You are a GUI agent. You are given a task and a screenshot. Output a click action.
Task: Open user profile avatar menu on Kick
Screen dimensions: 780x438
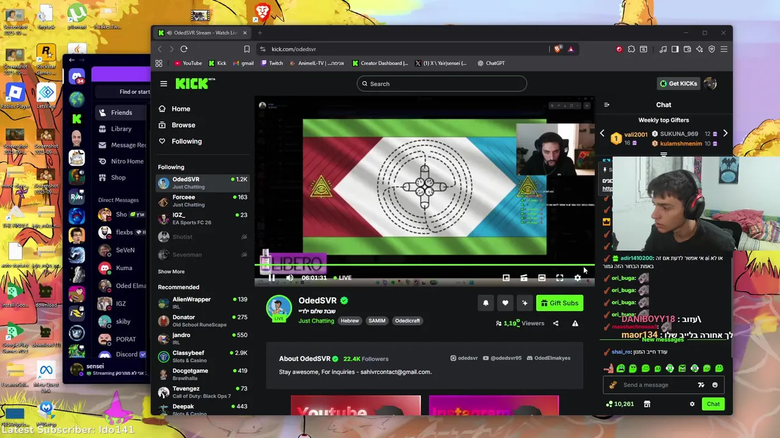coord(710,84)
